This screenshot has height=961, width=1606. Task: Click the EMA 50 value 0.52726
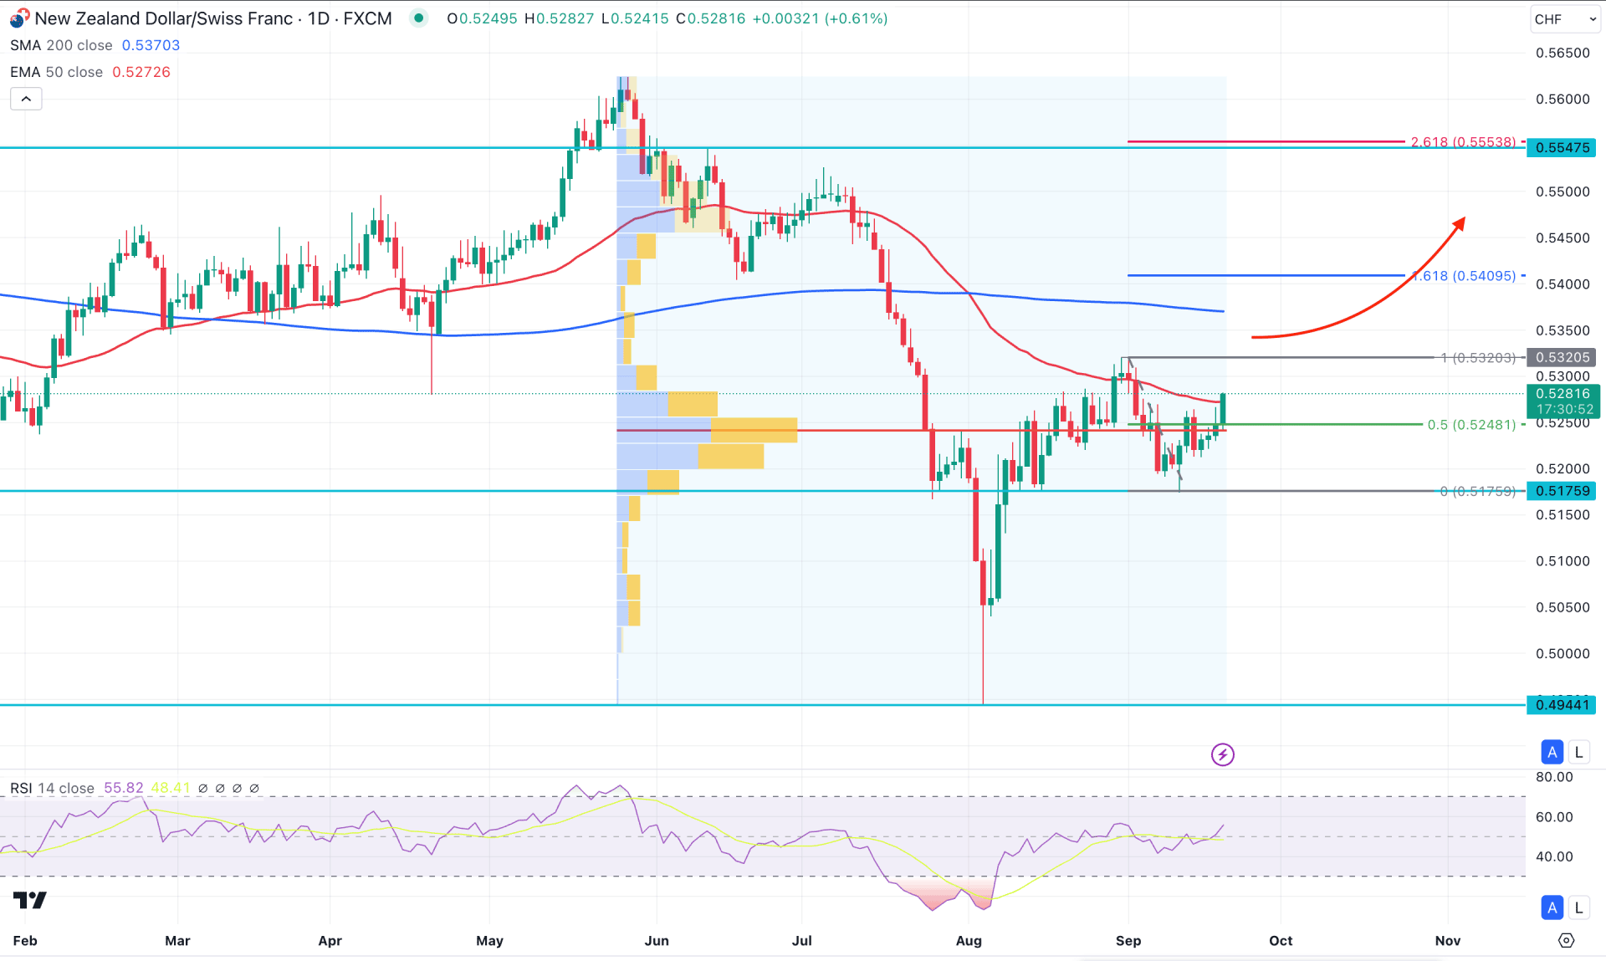141,72
